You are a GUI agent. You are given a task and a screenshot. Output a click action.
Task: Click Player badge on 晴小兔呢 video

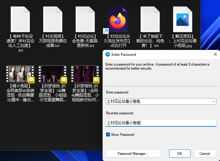point(31,80)
